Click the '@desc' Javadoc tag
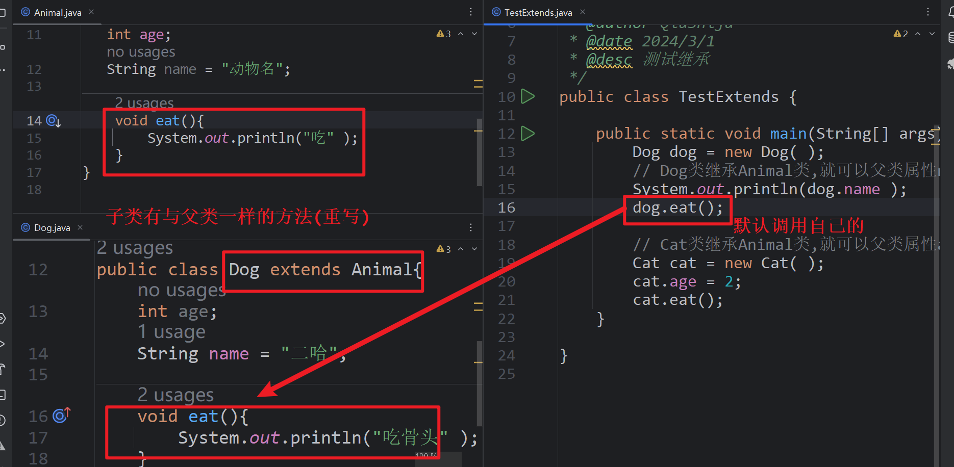This screenshot has height=467, width=954. 609,60
